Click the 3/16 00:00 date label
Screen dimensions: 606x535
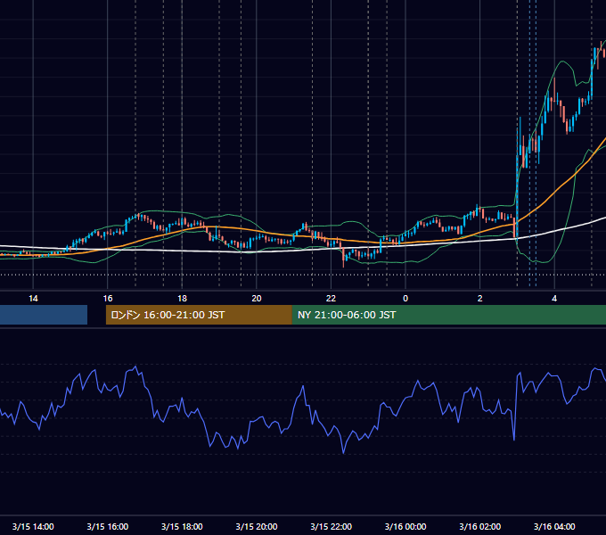pyautogui.click(x=405, y=526)
